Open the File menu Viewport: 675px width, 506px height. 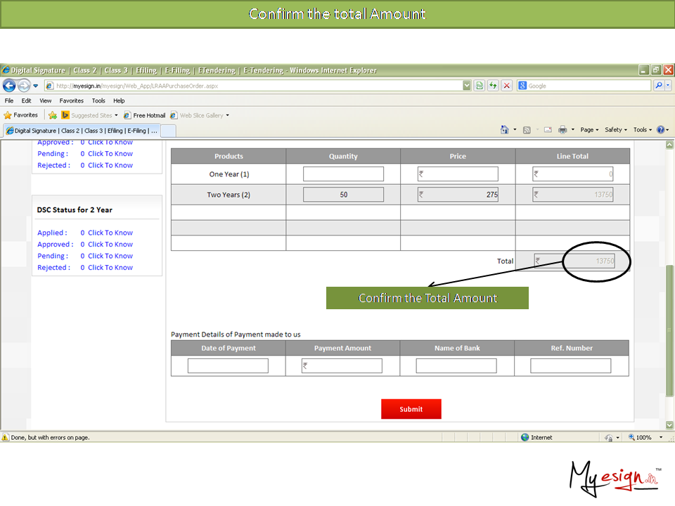9,100
